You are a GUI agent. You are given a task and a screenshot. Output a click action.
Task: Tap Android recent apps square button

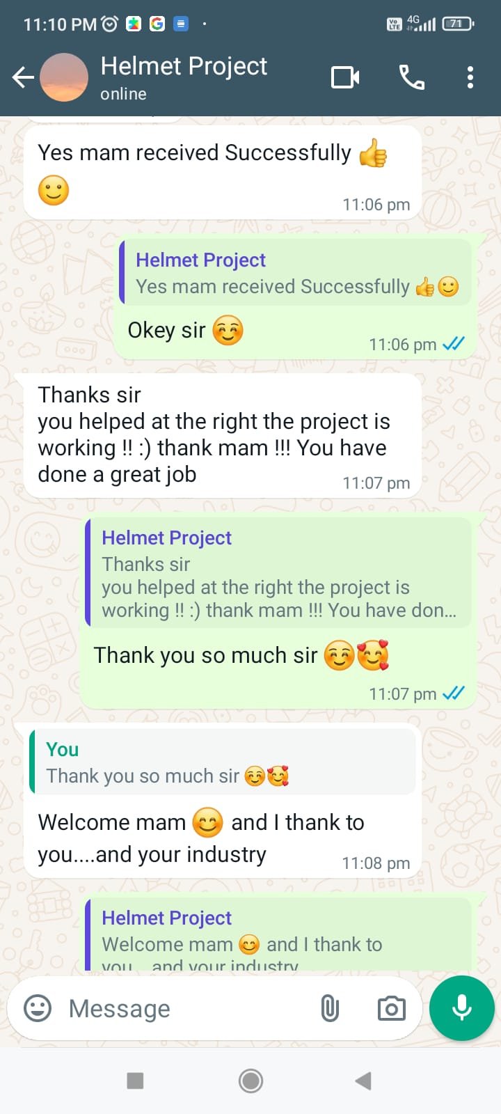click(x=135, y=1081)
